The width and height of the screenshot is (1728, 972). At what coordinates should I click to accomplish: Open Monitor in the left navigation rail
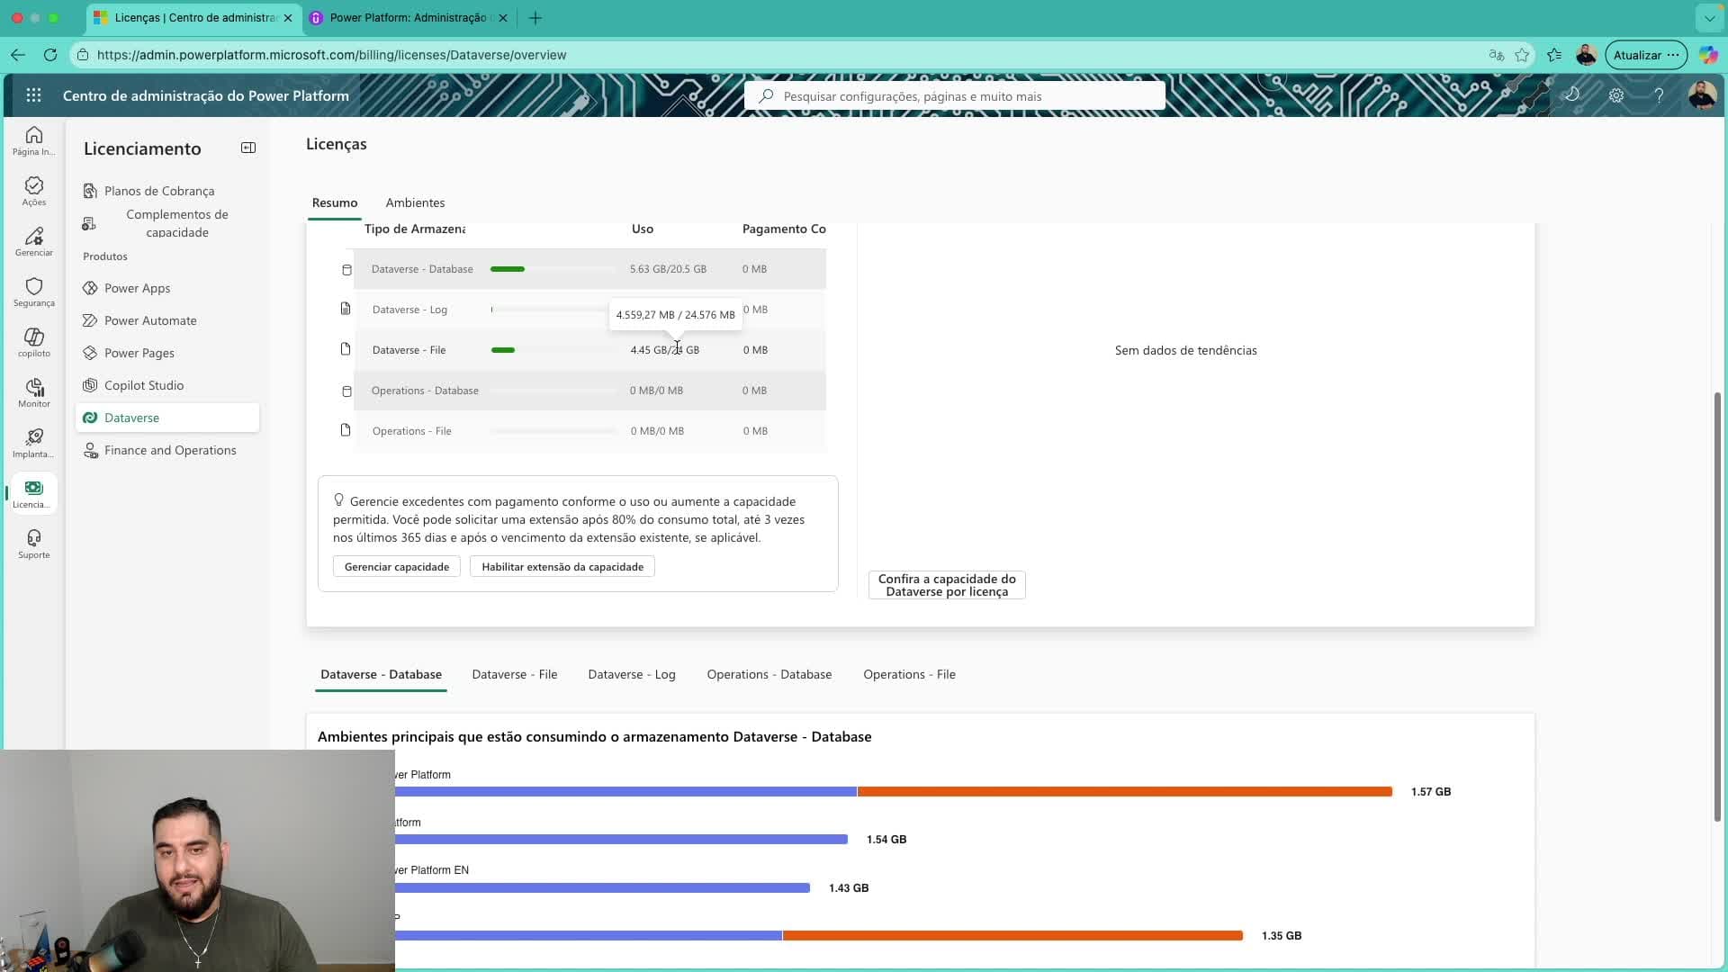(34, 392)
